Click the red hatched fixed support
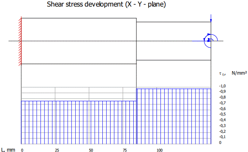This screenshot has width=248, height=152. 20,41
